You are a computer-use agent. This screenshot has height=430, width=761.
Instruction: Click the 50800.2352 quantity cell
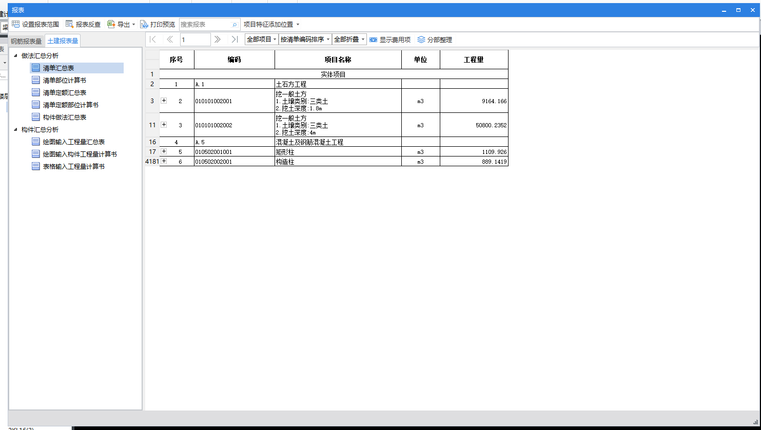click(x=474, y=125)
